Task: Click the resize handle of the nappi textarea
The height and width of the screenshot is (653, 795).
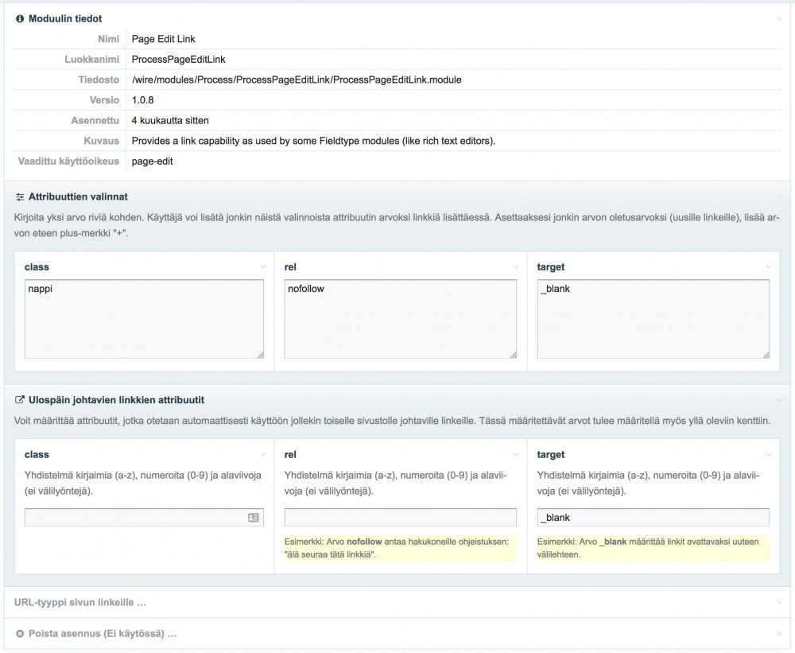Action: click(x=259, y=354)
